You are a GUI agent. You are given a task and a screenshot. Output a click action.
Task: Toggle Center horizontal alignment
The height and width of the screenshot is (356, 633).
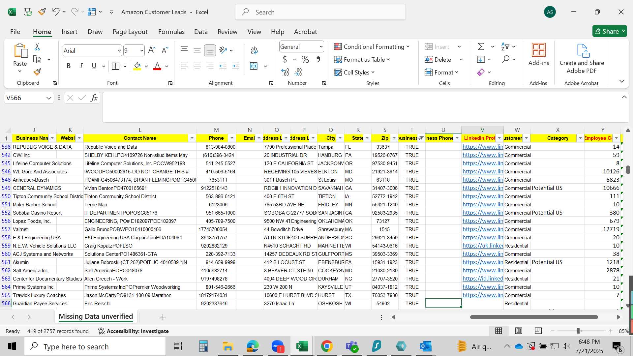(x=197, y=66)
